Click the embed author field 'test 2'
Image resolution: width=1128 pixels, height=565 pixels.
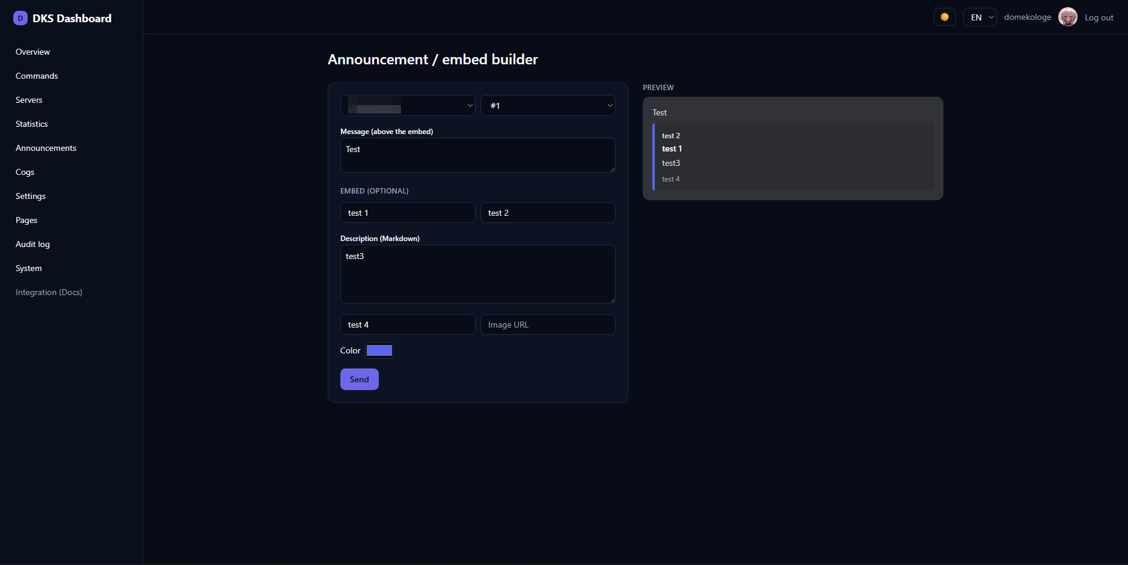click(548, 213)
